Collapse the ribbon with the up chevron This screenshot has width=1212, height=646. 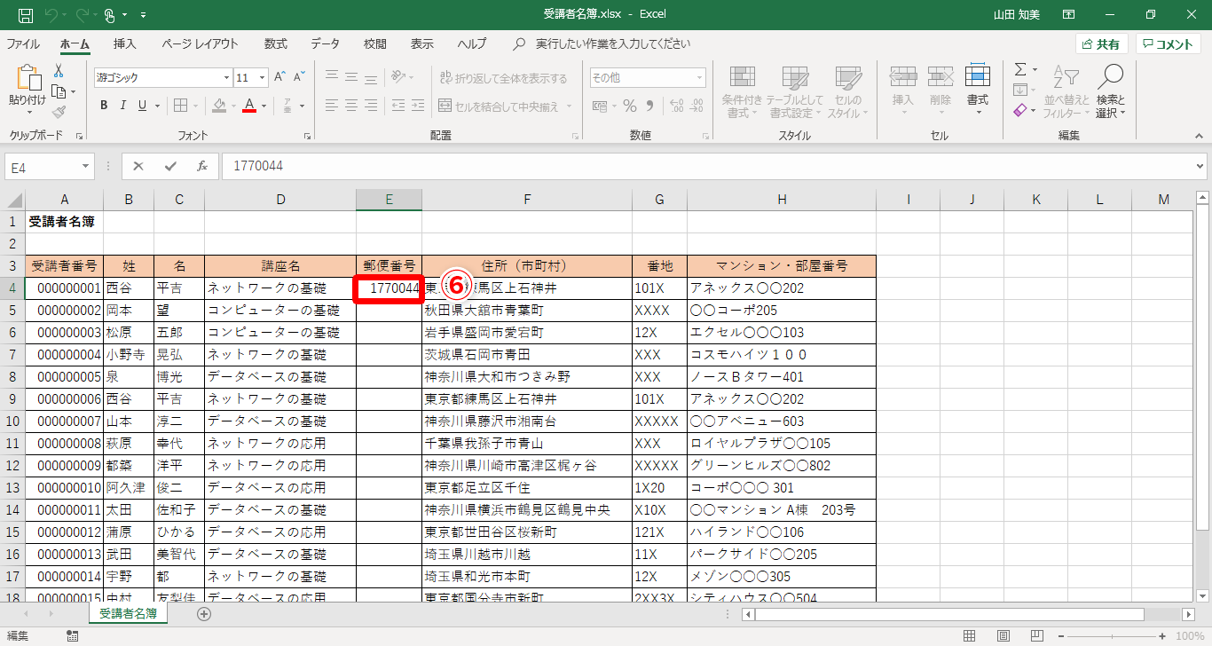[x=1198, y=136]
